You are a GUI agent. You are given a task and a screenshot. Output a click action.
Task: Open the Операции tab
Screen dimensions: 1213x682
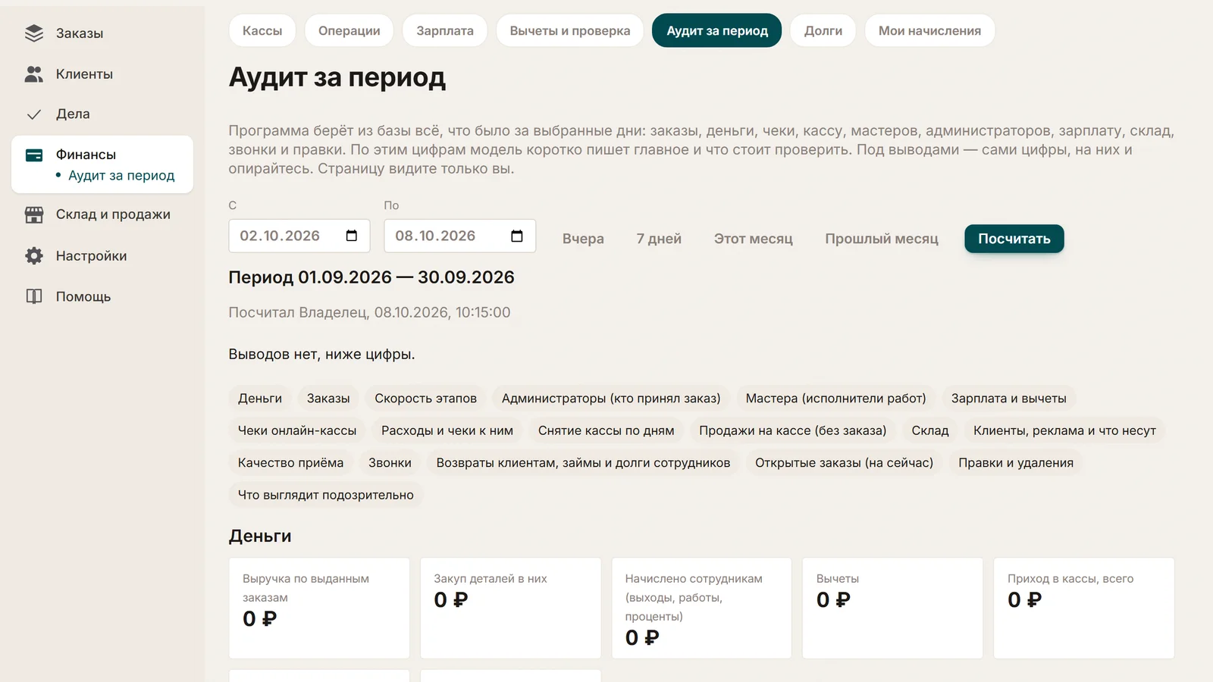[349, 30]
